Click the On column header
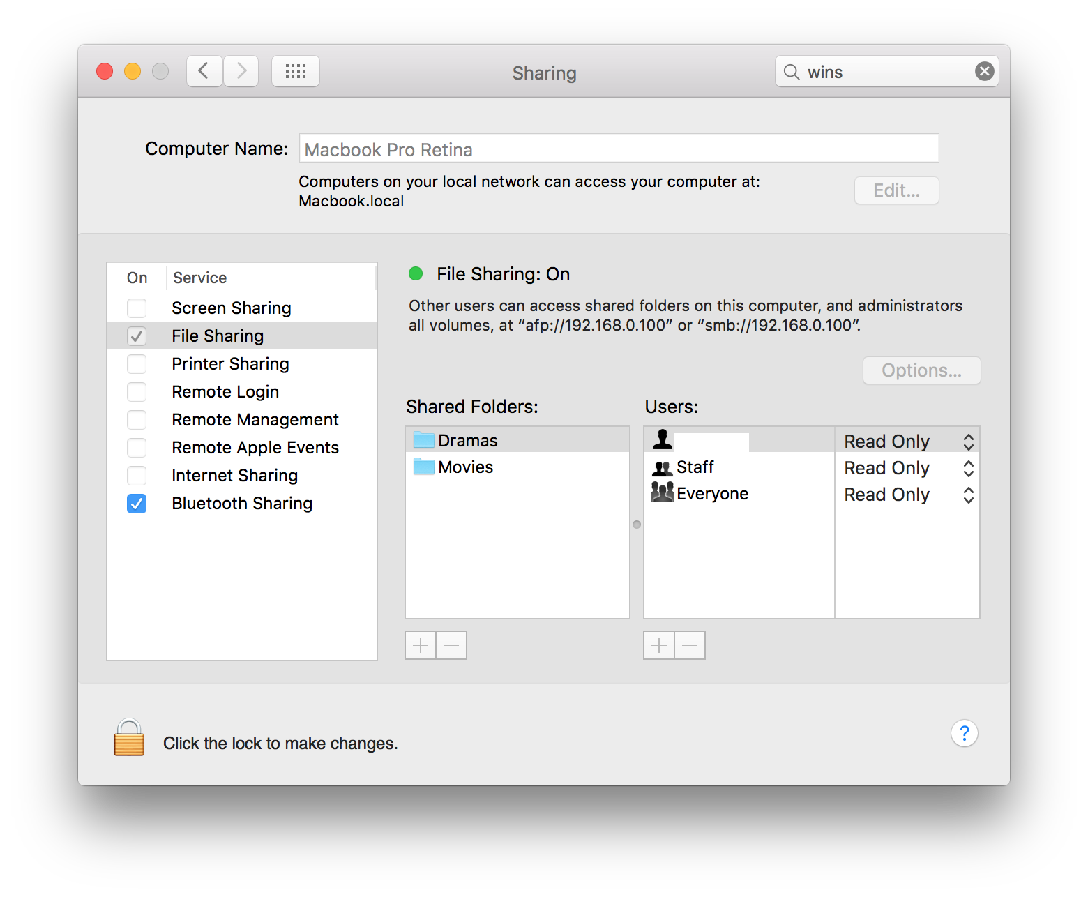1088x897 pixels. (x=137, y=278)
